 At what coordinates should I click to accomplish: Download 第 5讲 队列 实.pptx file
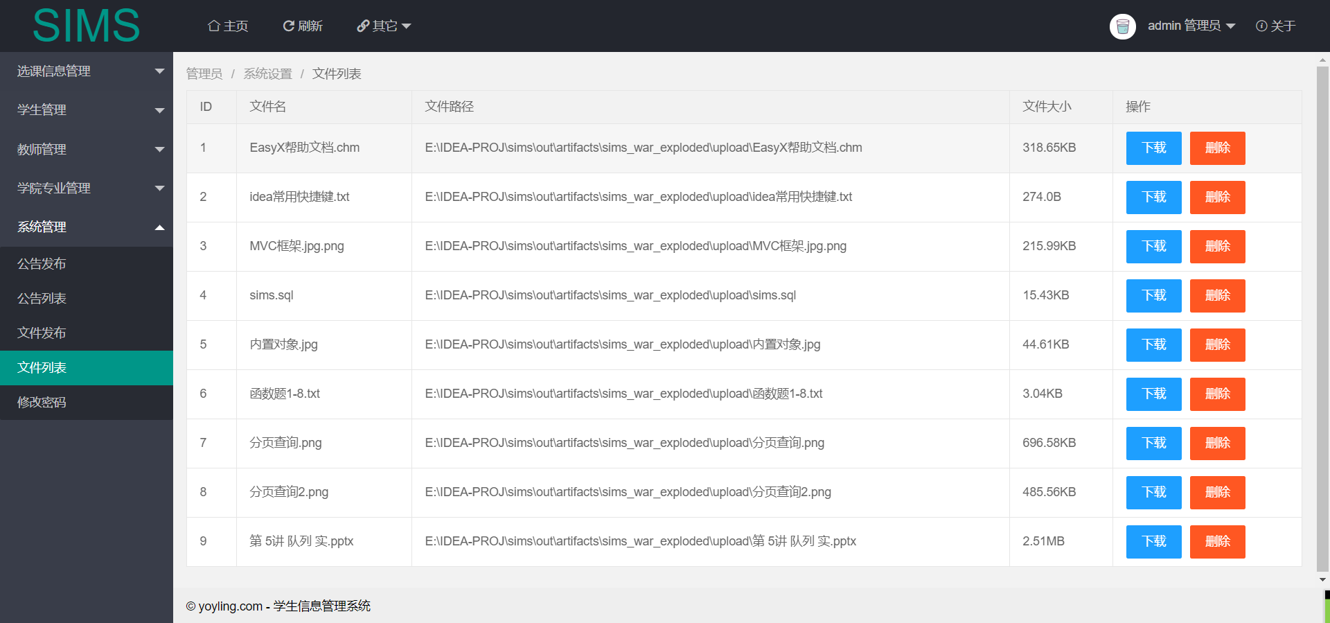(x=1153, y=542)
